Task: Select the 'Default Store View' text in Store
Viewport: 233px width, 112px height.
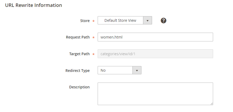Action: (120, 20)
